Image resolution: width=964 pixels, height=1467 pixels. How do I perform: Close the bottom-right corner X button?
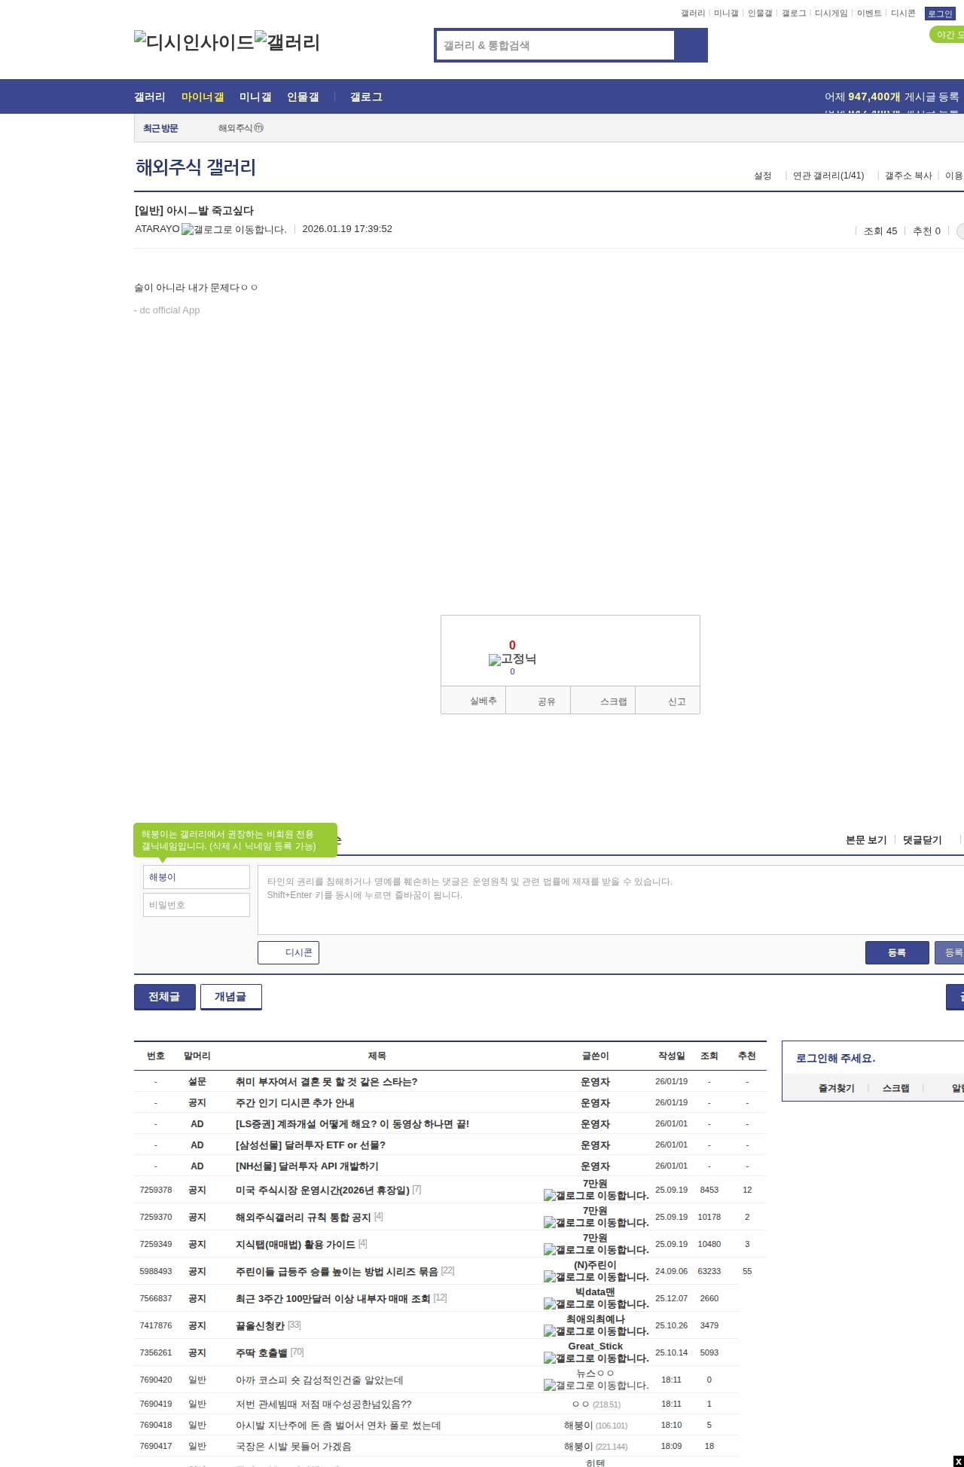pyautogui.click(x=959, y=1462)
